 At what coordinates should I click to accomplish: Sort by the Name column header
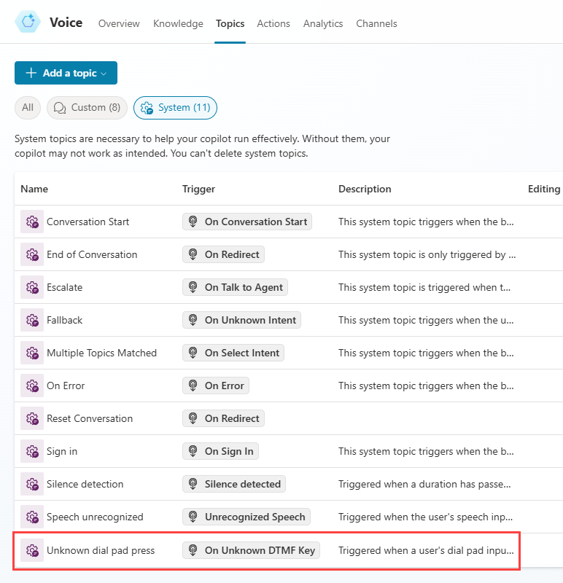(34, 189)
